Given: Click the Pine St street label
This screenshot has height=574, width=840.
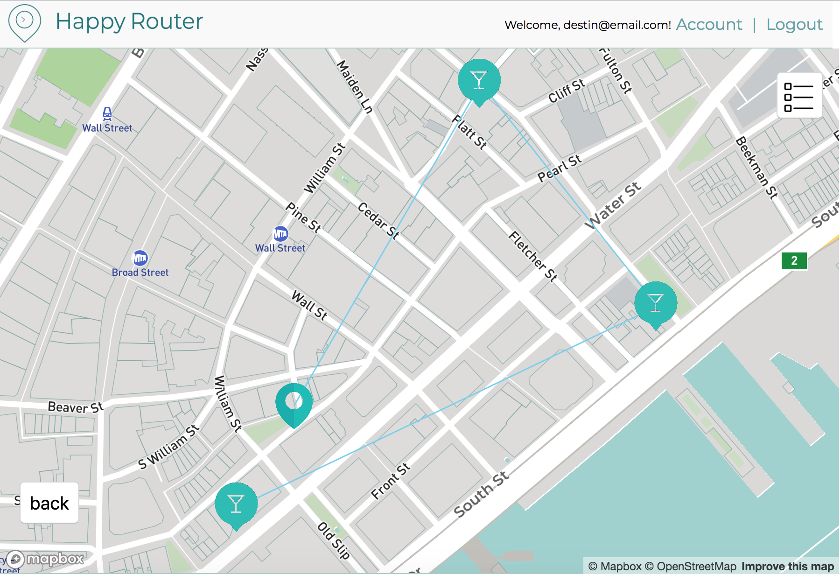Looking at the screenshot, I should tap(303, 217).
